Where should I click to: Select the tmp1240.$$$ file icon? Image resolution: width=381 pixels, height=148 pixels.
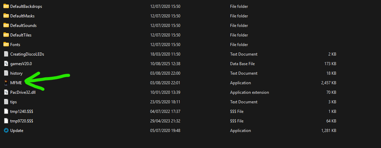6,112
